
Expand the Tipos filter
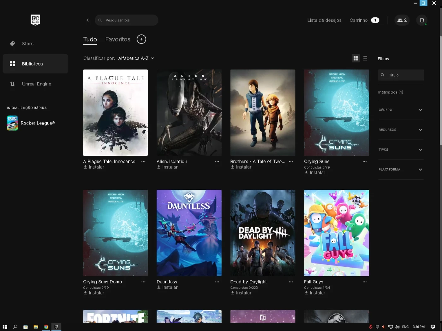pos(401,150)
